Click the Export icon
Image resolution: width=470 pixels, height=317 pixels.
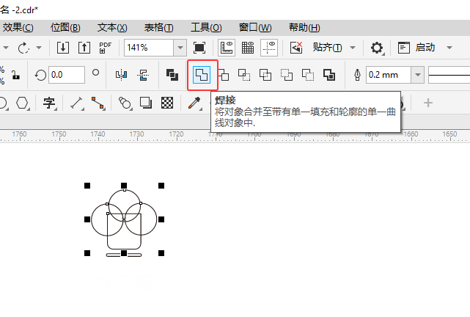coord(84,48)
